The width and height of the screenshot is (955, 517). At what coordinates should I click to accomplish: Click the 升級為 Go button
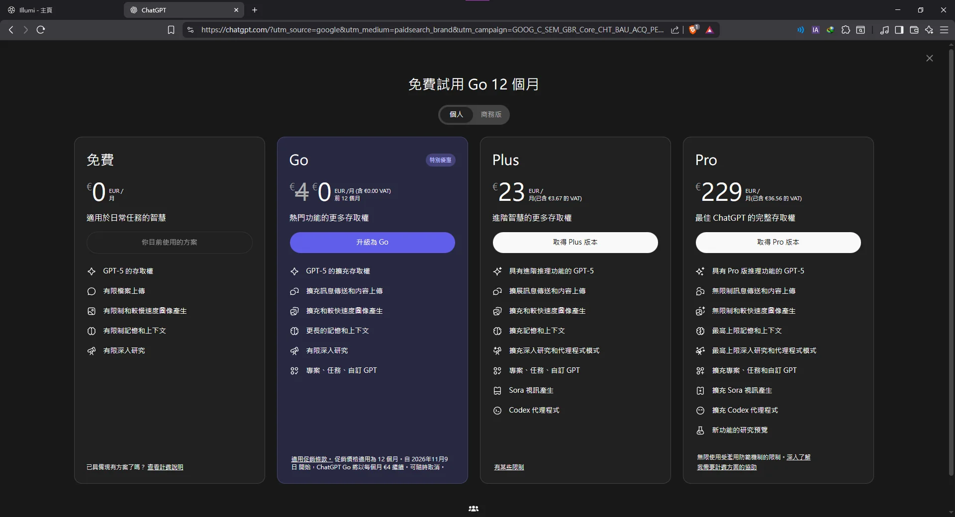372,242
